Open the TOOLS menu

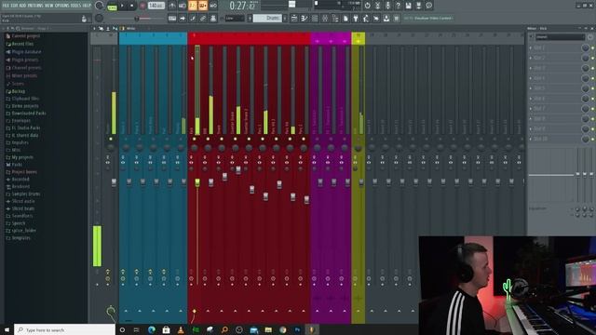coord(75,6)
